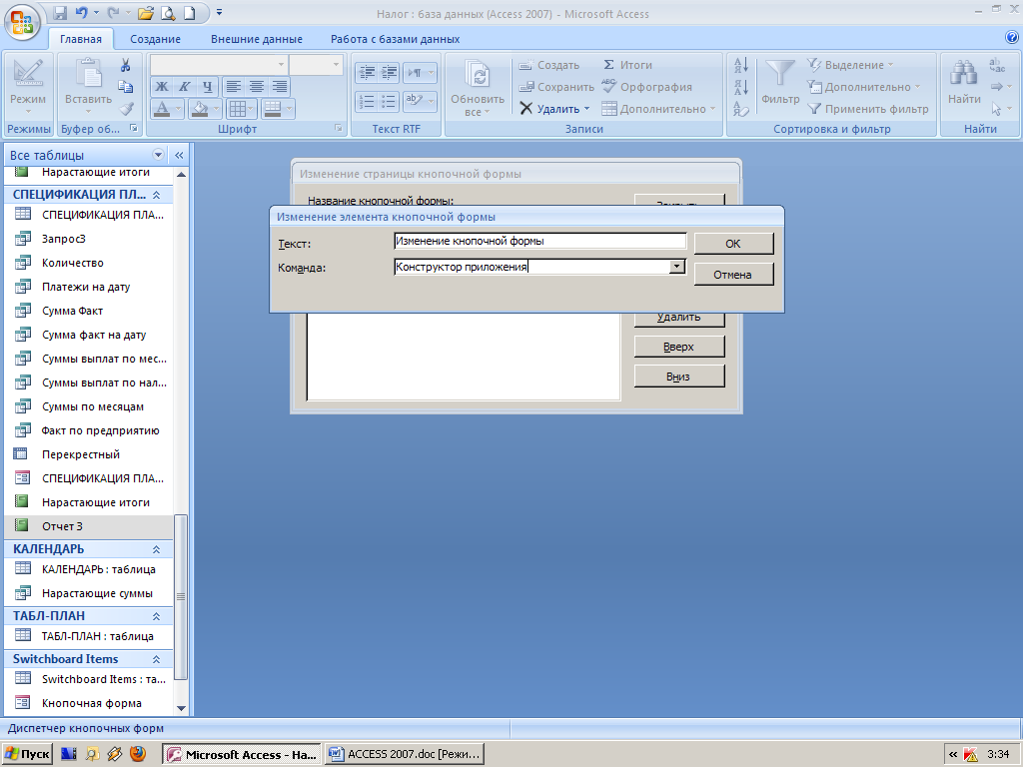Click the scissors Cut icon
The image size is (1023, 767).
[125, 65]
